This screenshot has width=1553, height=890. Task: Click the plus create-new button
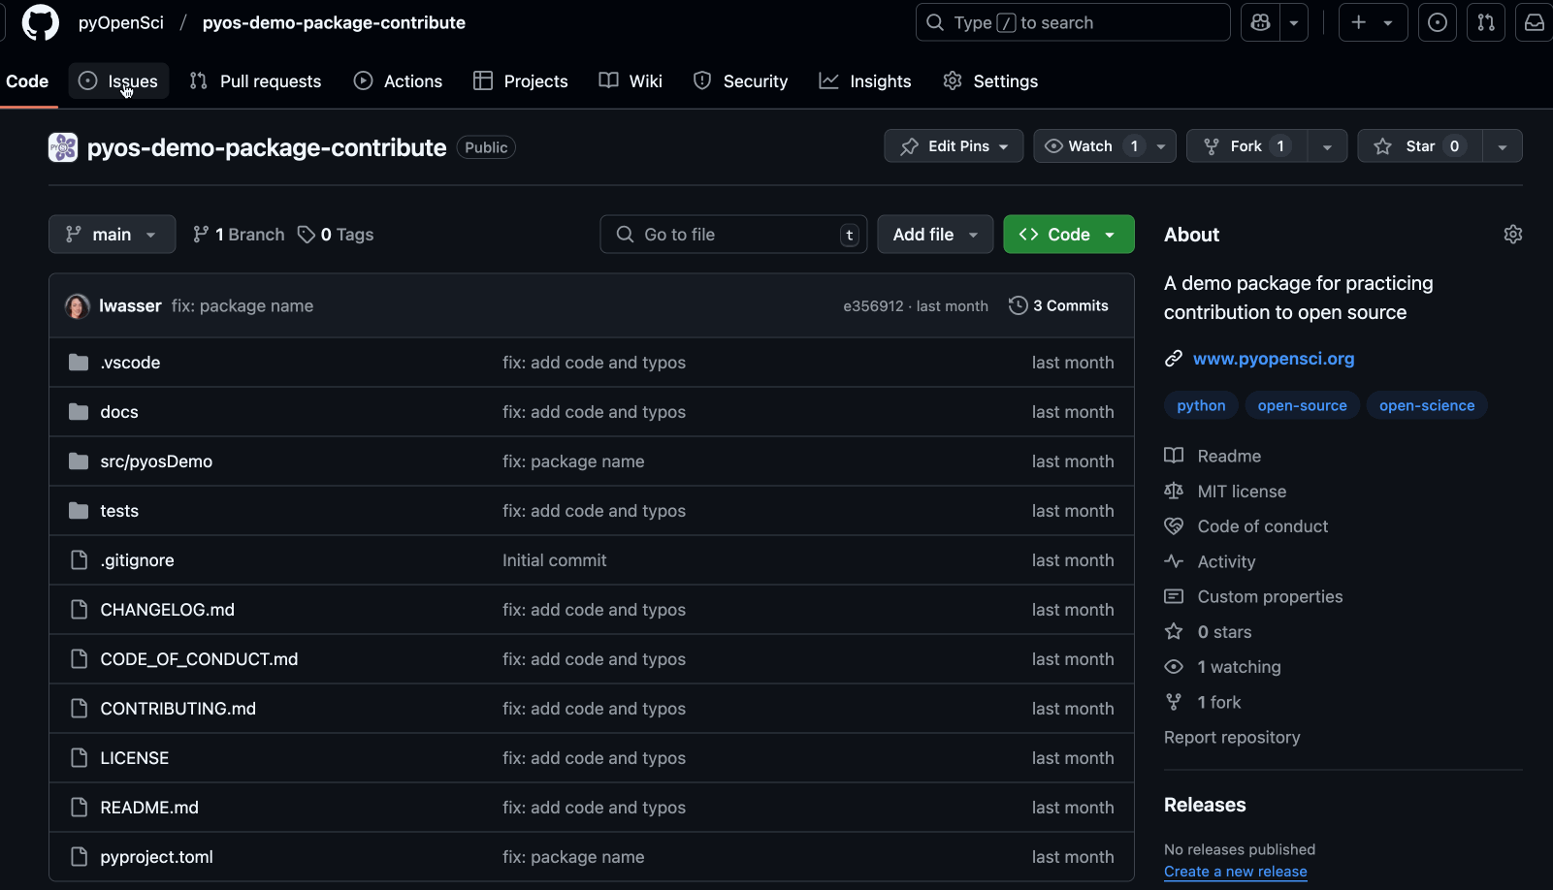point(1373,22)
